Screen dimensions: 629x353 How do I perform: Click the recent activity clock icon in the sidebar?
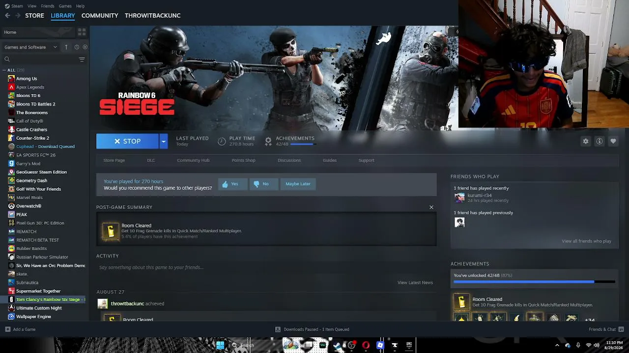77,47
